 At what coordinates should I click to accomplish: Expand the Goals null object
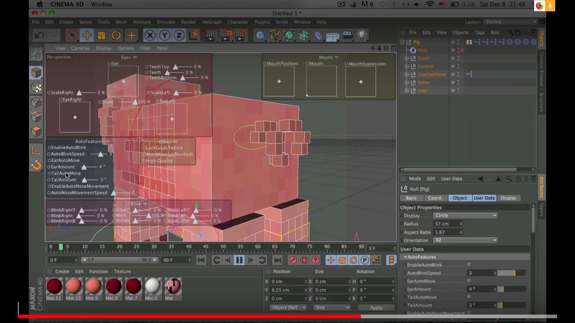click(x=406, y=58)
